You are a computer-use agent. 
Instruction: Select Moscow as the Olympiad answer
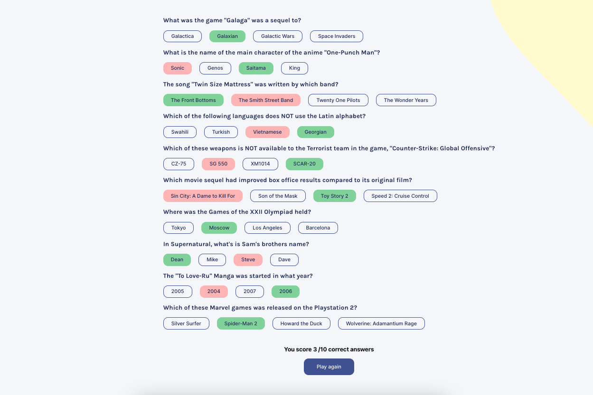pyautogui.click(x=219, y=228)
